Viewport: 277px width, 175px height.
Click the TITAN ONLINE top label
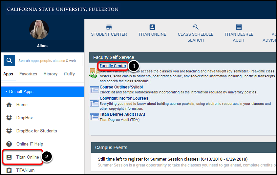[152, 34]
